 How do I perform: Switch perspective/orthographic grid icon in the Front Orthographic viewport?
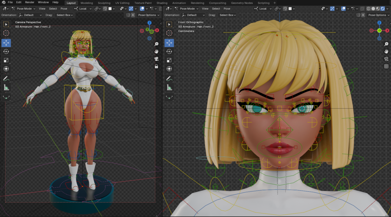point(386,66)
